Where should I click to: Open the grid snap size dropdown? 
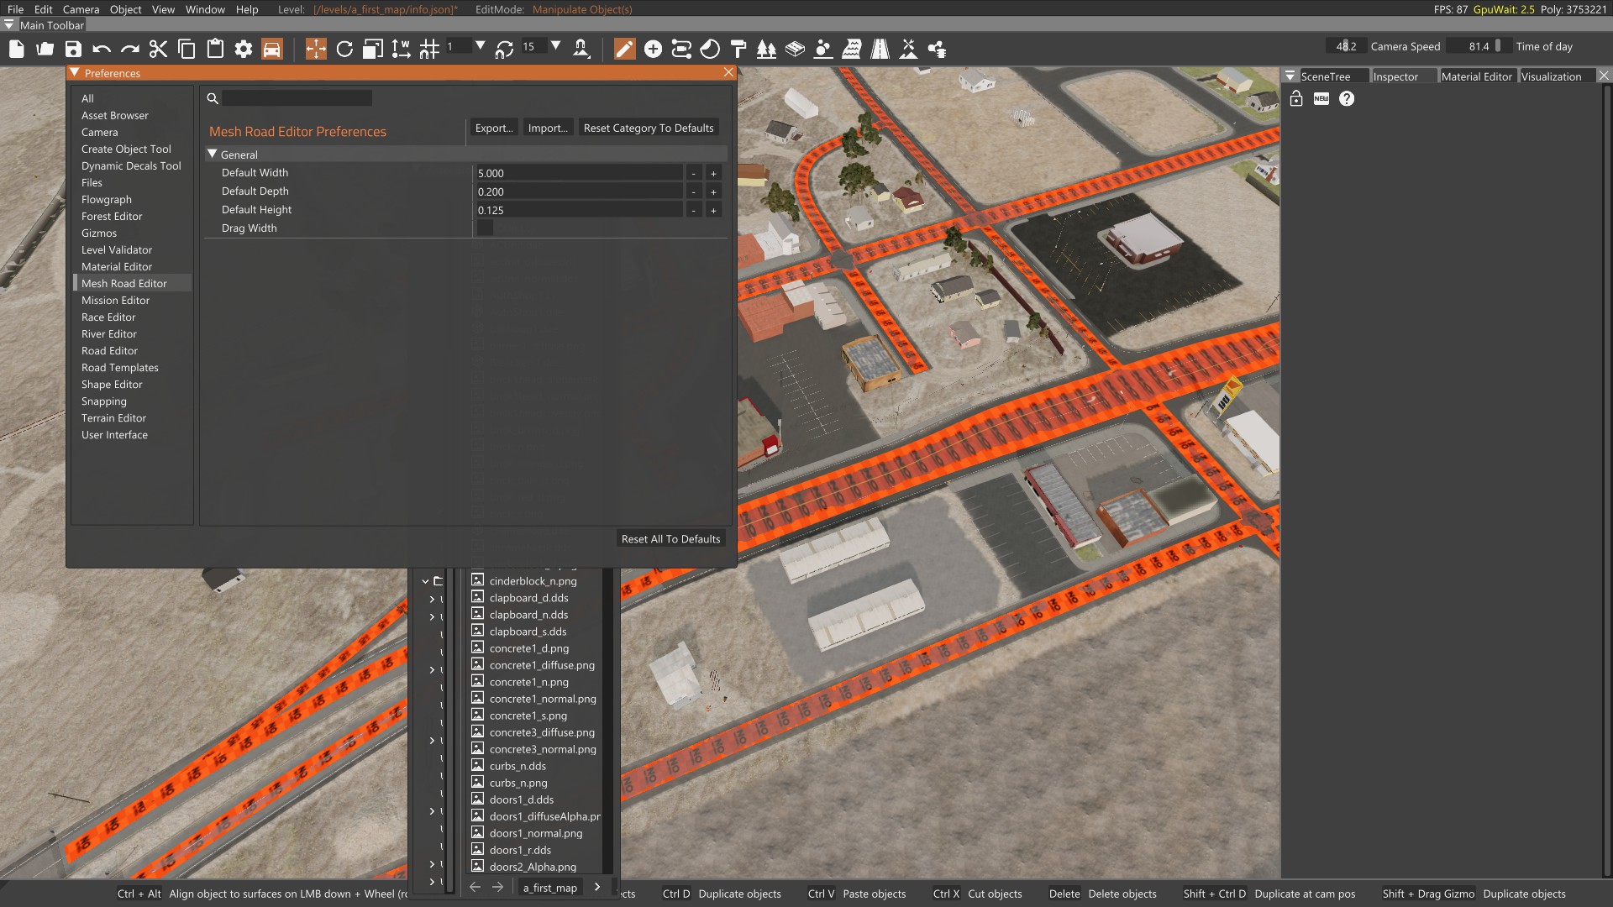(x=480, y=46)
